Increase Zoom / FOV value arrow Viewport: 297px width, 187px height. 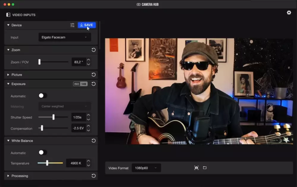[89, 60]
